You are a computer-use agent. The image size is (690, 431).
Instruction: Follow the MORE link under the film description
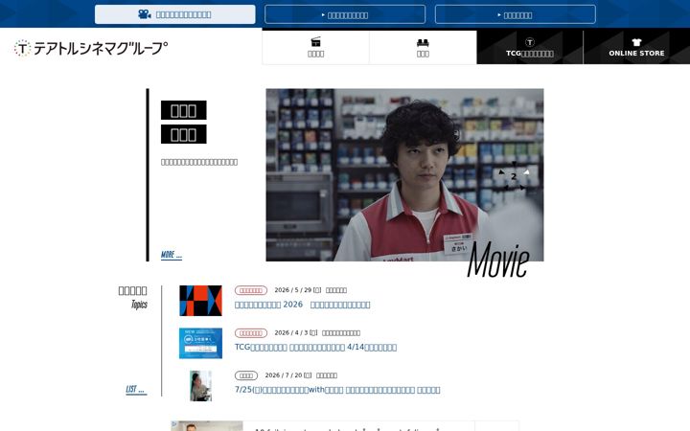(172, 255)
